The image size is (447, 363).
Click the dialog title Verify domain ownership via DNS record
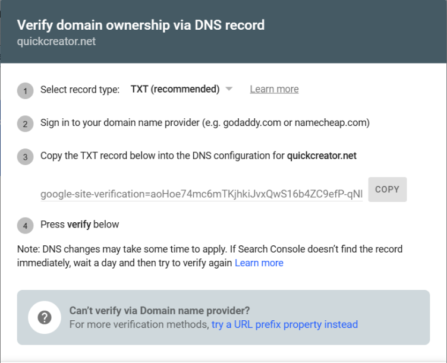click(141, 25)
